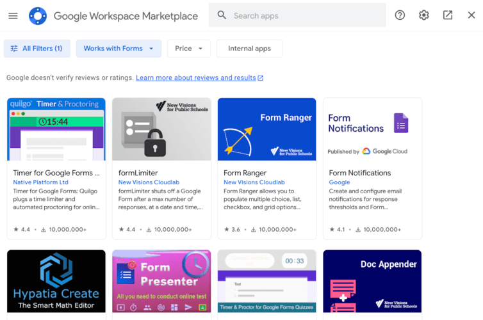483x320 pixels.
Task: Open the Google developer link
Action: pyautogui.click(x=340, y=182)
